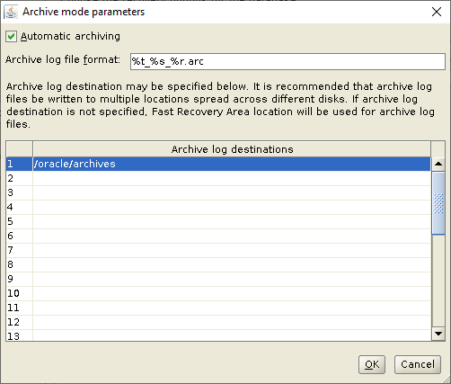Click the Java icon in title bar
Screen dimensions: 451x384
point(11,12)
